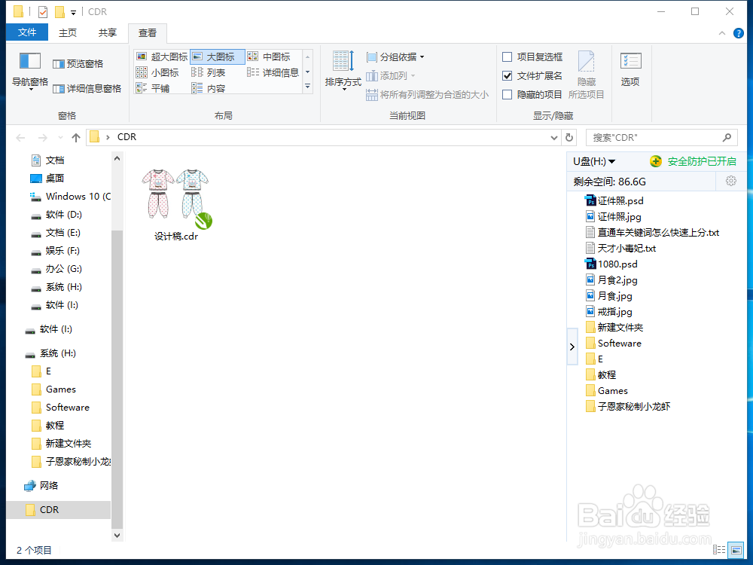The width and height of the screenshot is (753, 565).
Task: Open U盘(H:) drive dropdown
Action: pyautogui.click(x=594, y=161)
